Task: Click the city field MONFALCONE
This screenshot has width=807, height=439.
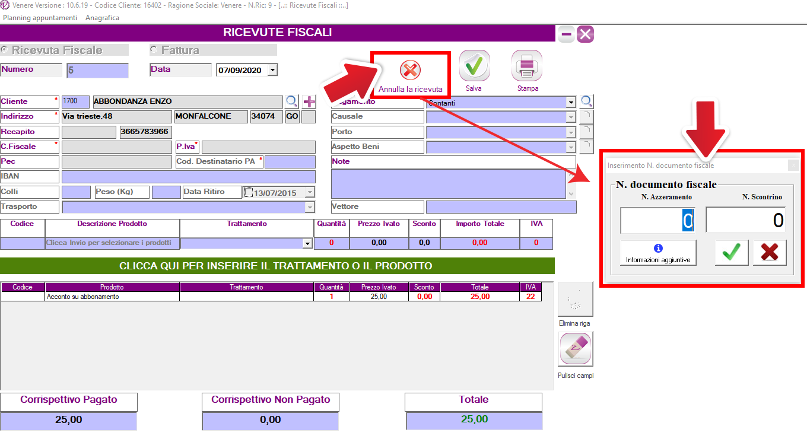Action: [211, 116]
